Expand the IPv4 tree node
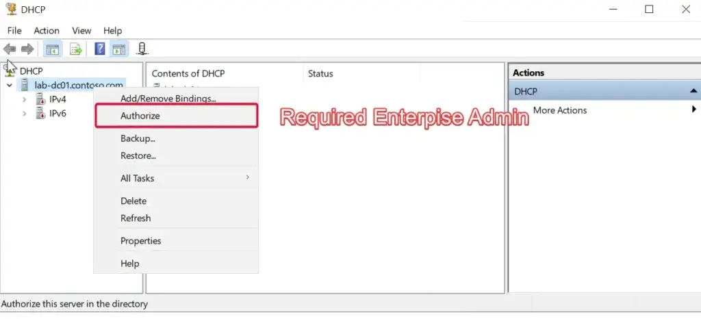This screenshot has width=701, height=319. coord(25,99)
